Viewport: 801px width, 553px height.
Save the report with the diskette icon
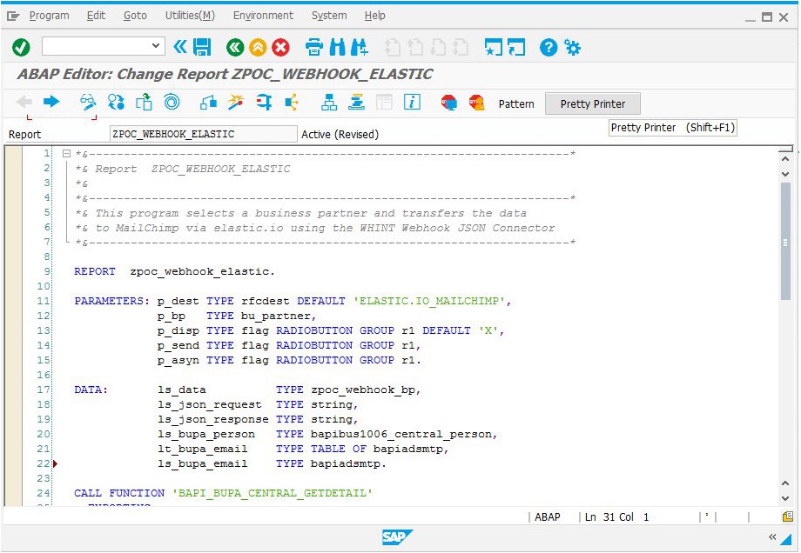coord(202,48)
